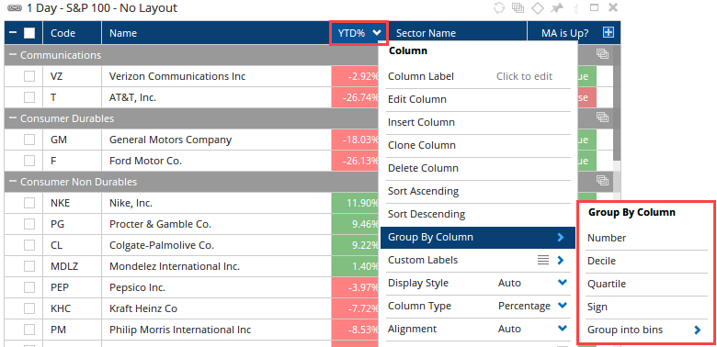Click the vertical scrollbar thumb of watchlist

pos(617,104)
